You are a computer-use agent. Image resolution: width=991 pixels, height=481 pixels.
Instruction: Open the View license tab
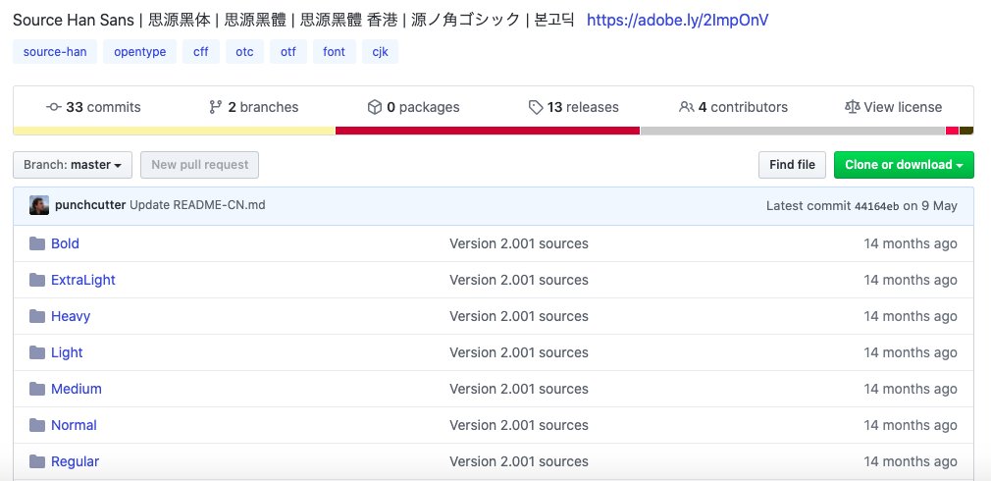893,107
